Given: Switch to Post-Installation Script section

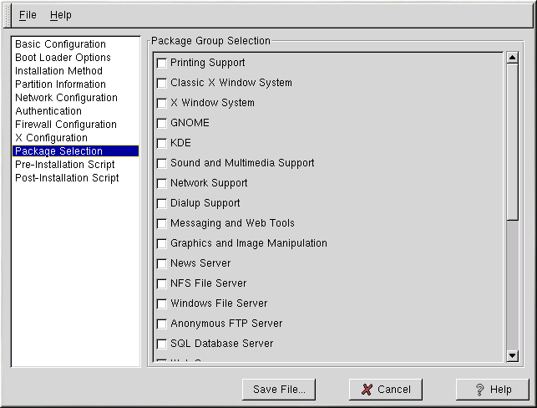Looking at the screenshot, I should point(67,178).
